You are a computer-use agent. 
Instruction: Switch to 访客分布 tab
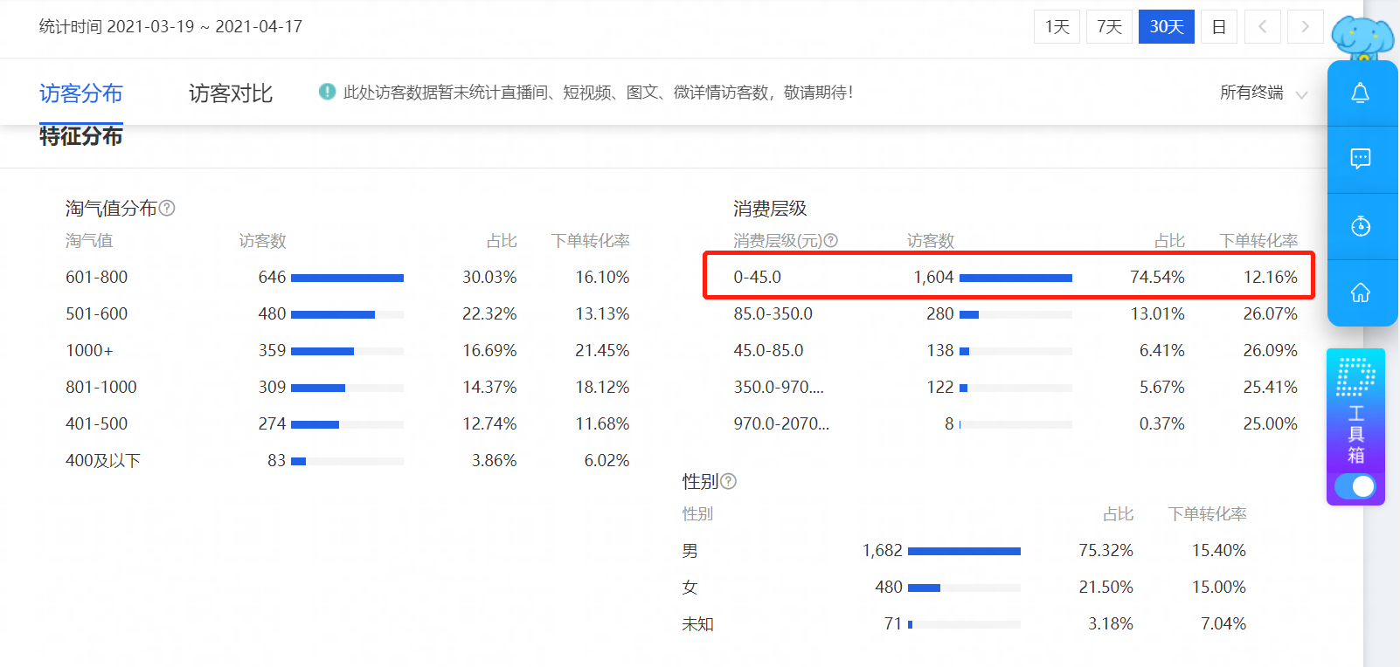click(81, 93)
